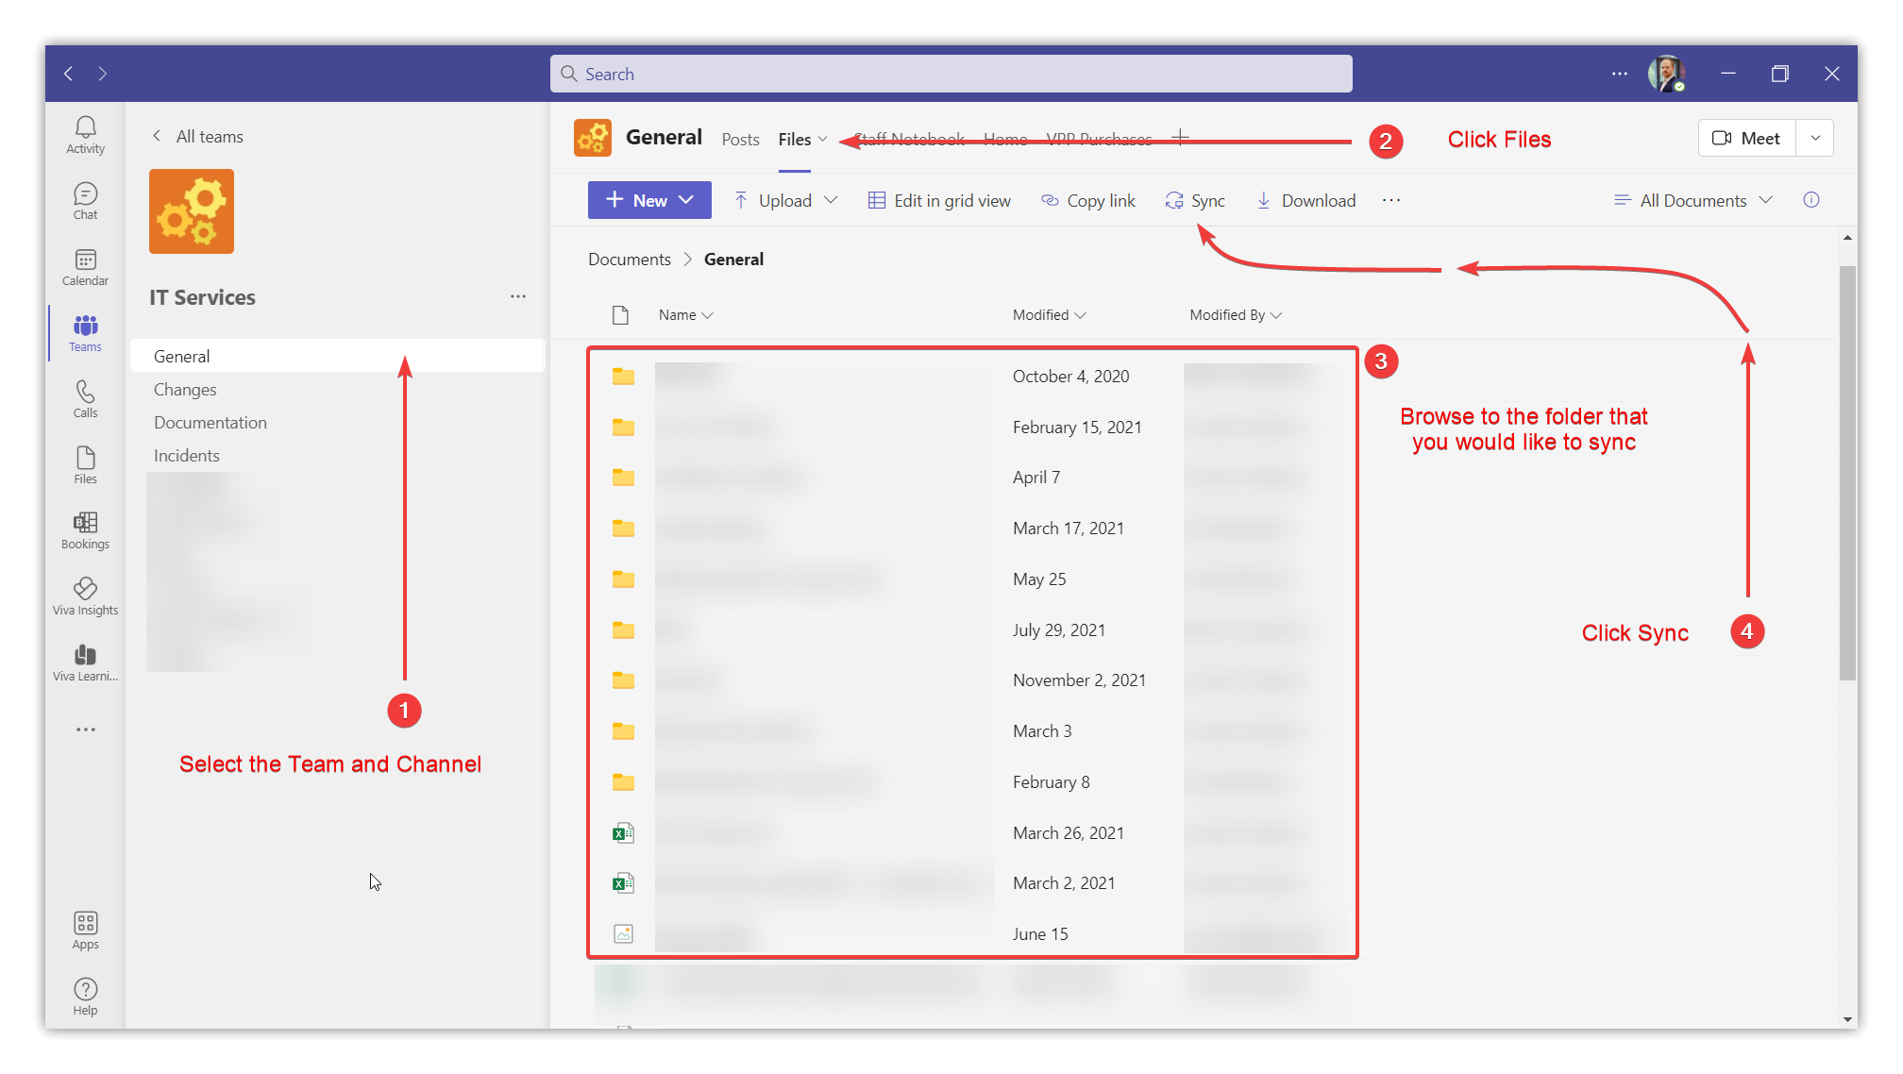Open Files from the sidebar

tap(85, 463)
